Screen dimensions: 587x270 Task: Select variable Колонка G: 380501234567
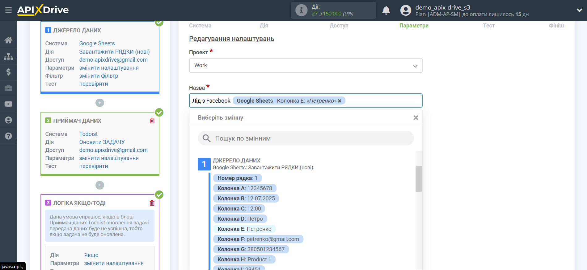[x=251, y=249]
